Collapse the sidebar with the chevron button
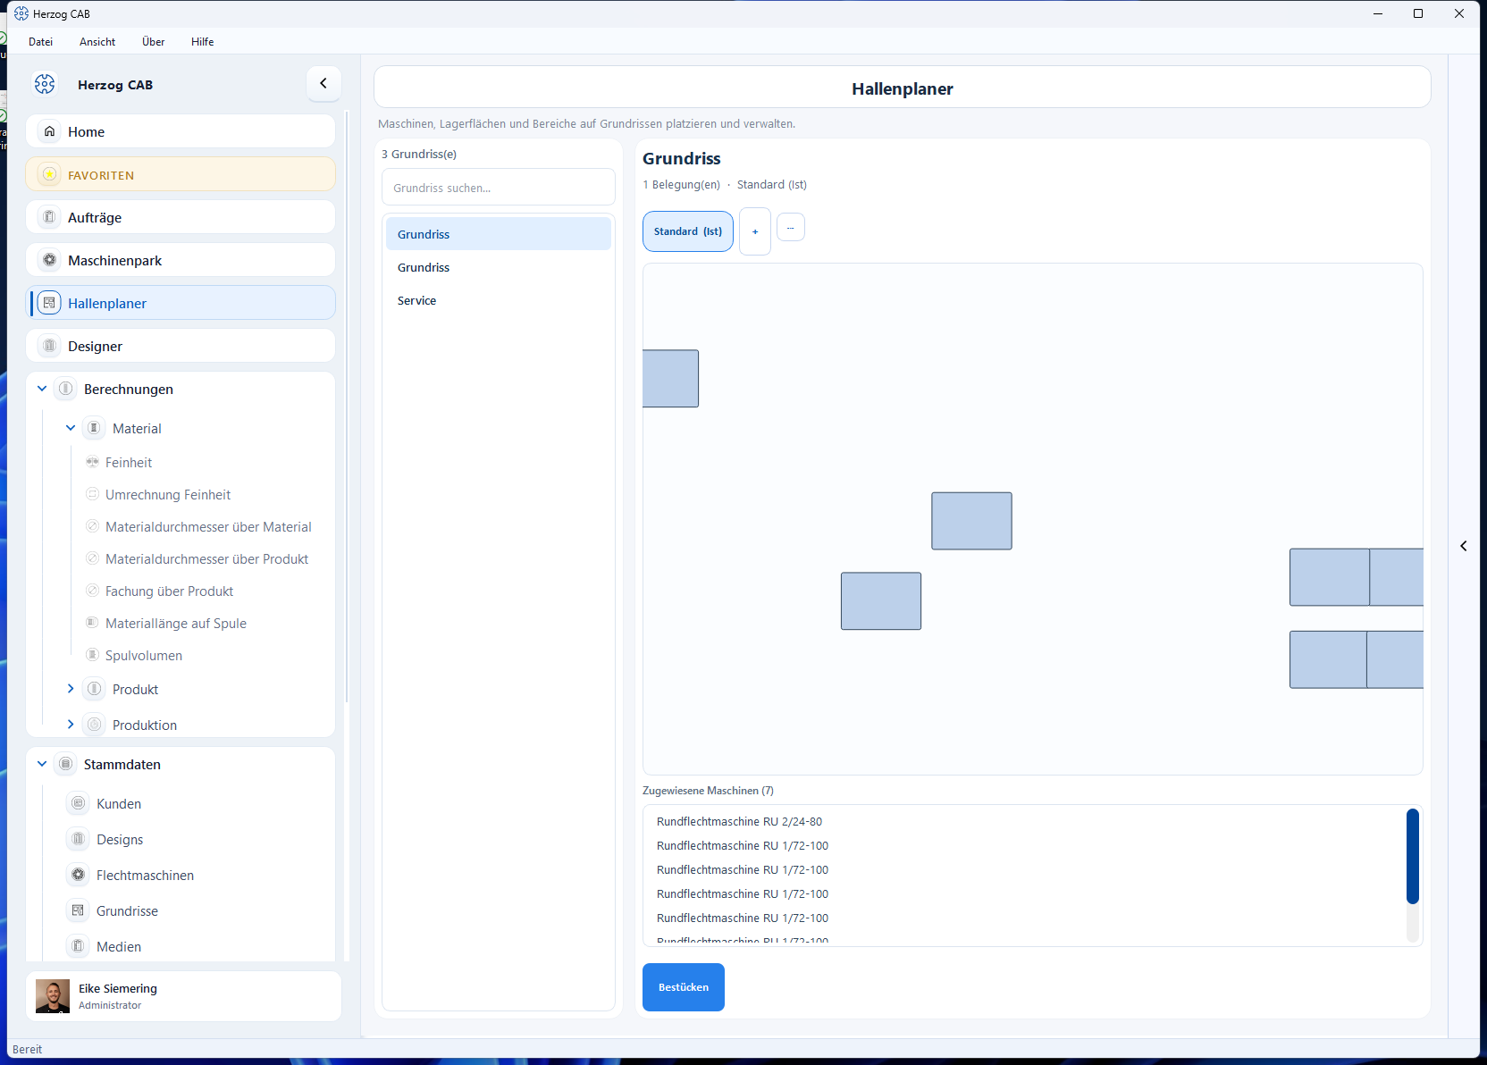The height and width of the screenshot is (1065, 1487). click(323, 83)
